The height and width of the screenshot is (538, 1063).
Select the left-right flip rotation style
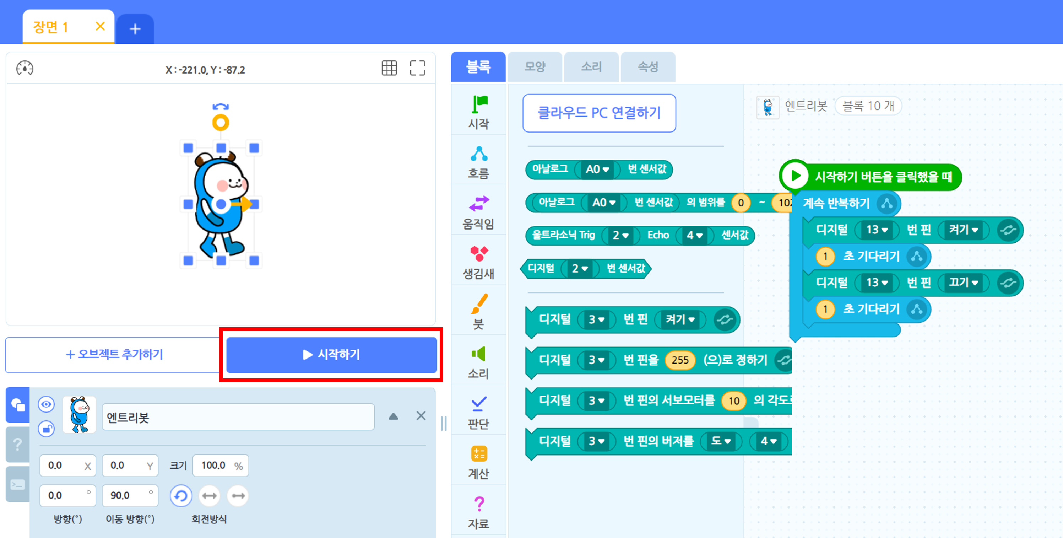click(x=209, y=495)
